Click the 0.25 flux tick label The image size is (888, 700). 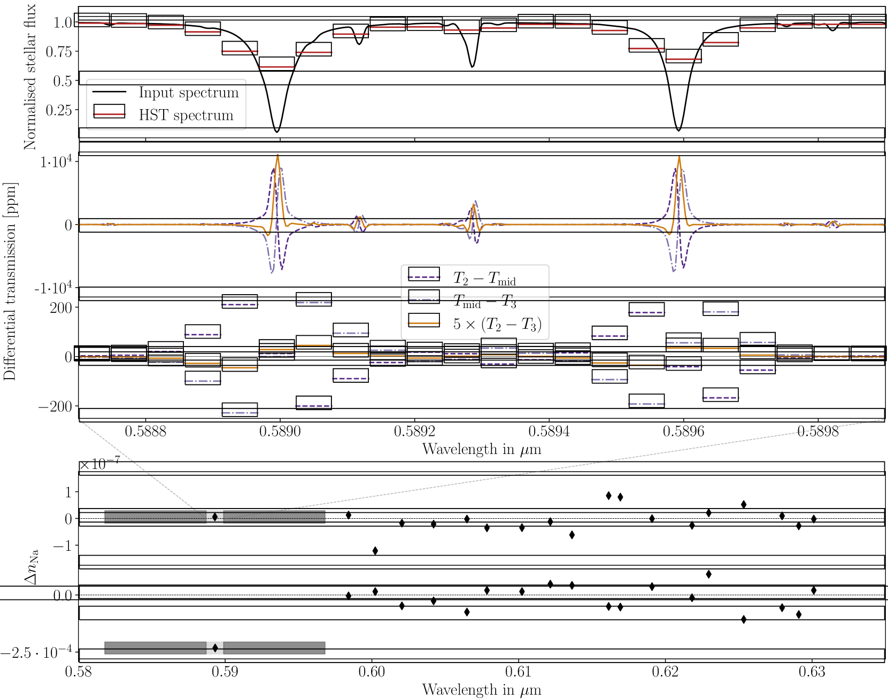click(59, 110)
